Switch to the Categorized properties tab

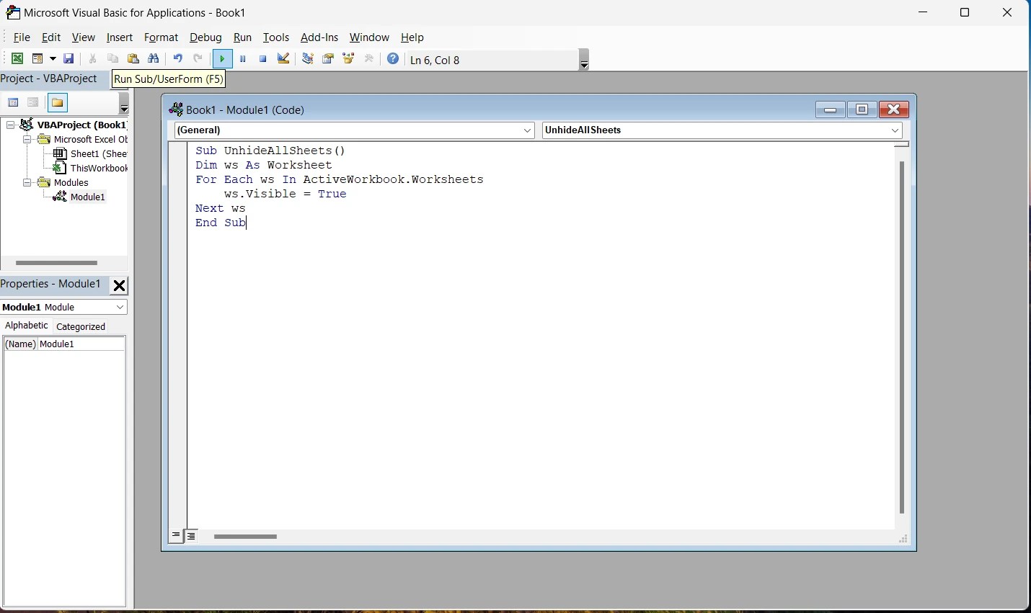coord(81,326)
